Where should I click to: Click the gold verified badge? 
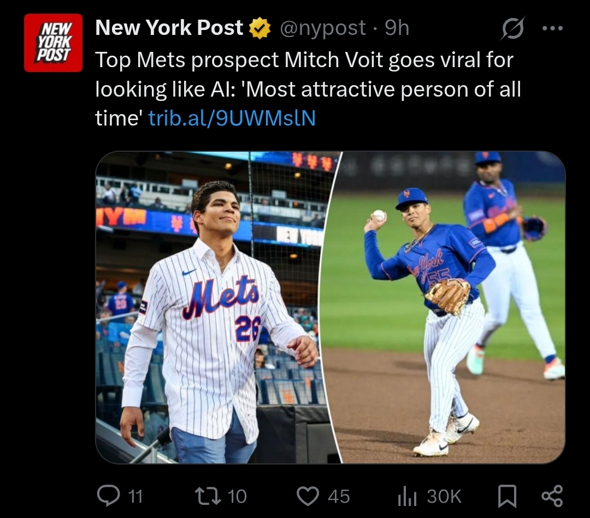point(261,28)
